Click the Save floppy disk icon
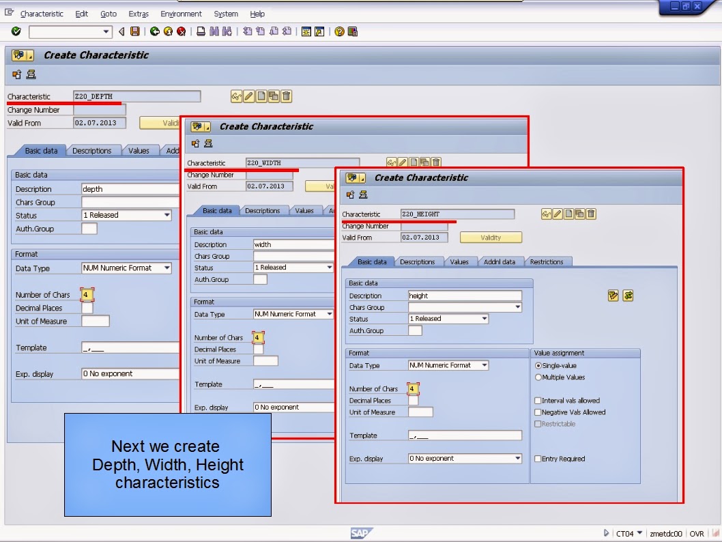The width and height of the screenshot is (722, 542). click(135, 31)
